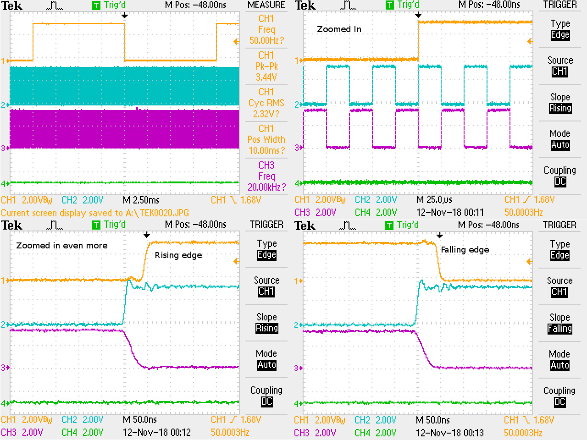Click the green Trig'd icon above the MEASURE screen

96,5
